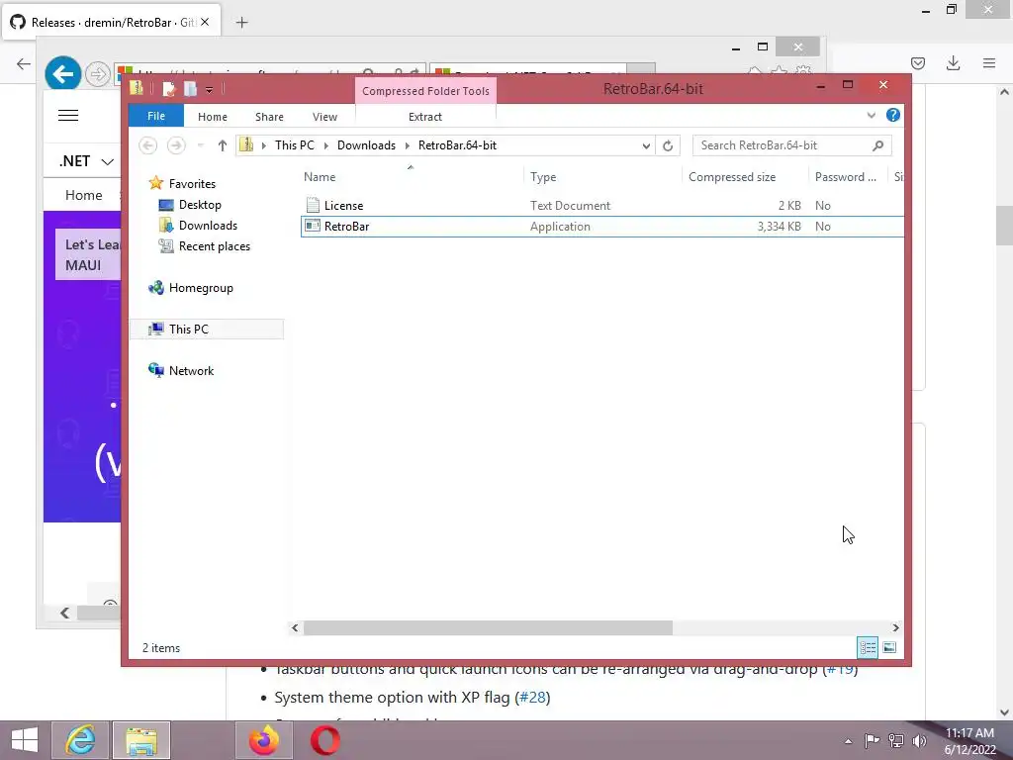Viewport: 1013px width, 760px height.
Task: Expand the breadcrumb arrow after This PC
Action: click(326, 145)
